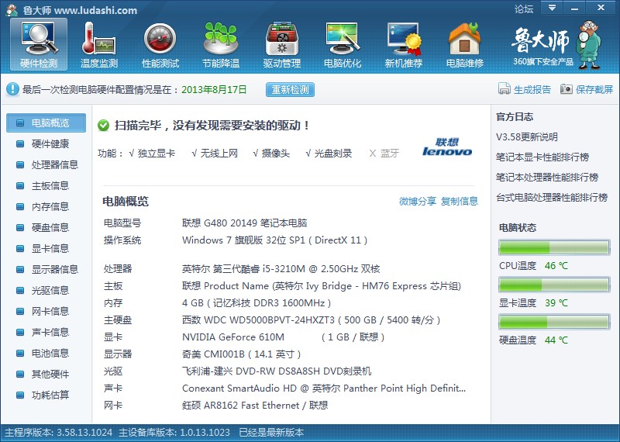Open 台式电脑处理器性能排行榜 link
620x442 pixels.
click(x=552, y=198)
